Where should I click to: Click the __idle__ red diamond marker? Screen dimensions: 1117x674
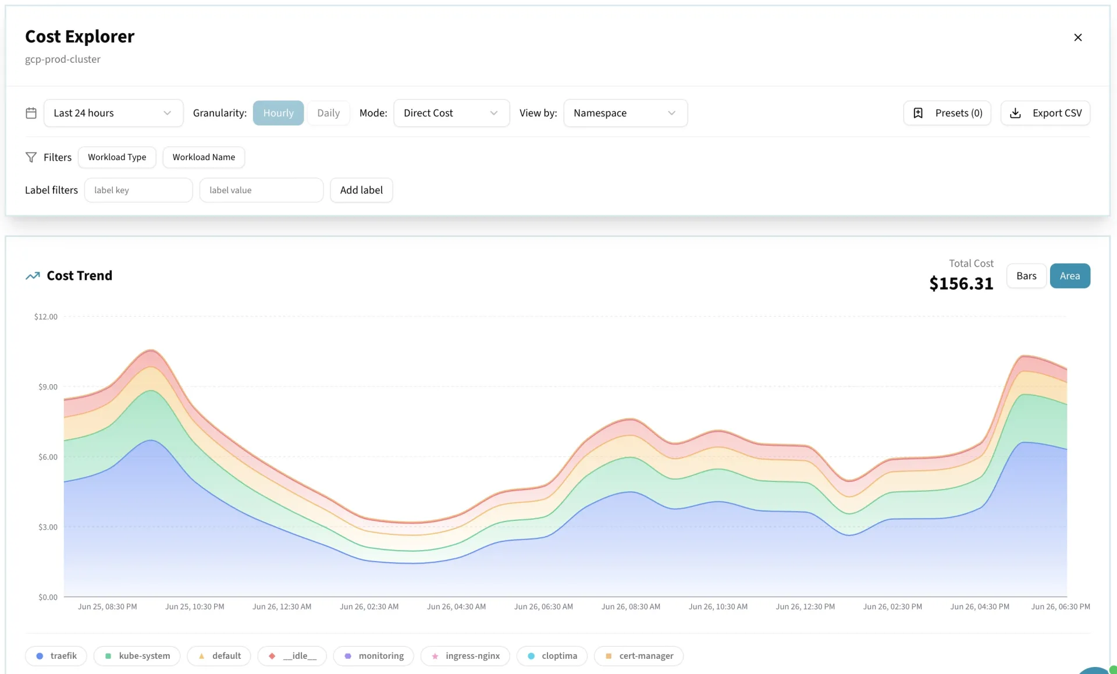[272, 656]
